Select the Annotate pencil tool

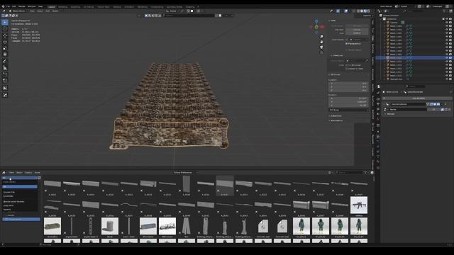tap(5, 62)
